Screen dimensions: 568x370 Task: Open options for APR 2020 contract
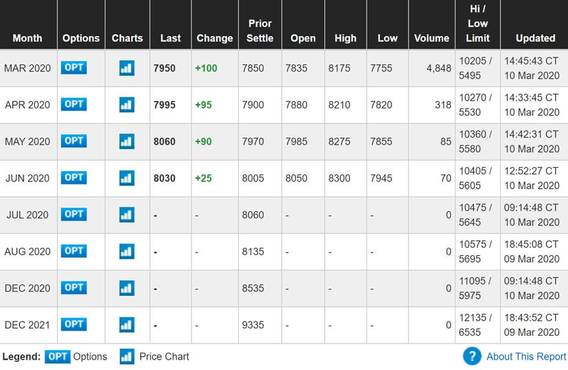tap(74, 104)
